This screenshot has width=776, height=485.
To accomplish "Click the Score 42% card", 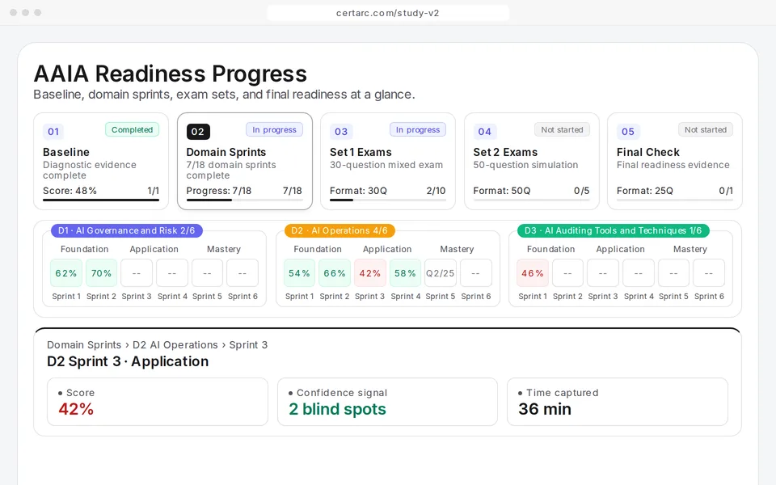I will click(158, 402).
